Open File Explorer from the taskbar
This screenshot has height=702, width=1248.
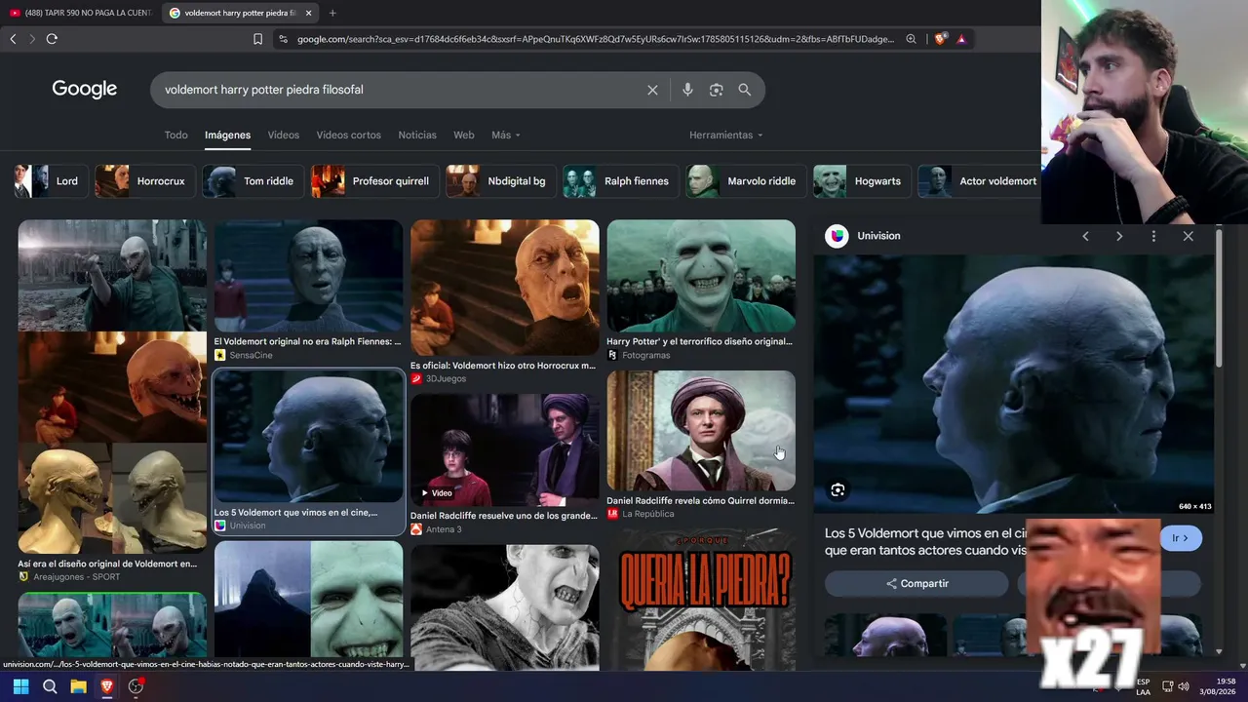[78, 686]
